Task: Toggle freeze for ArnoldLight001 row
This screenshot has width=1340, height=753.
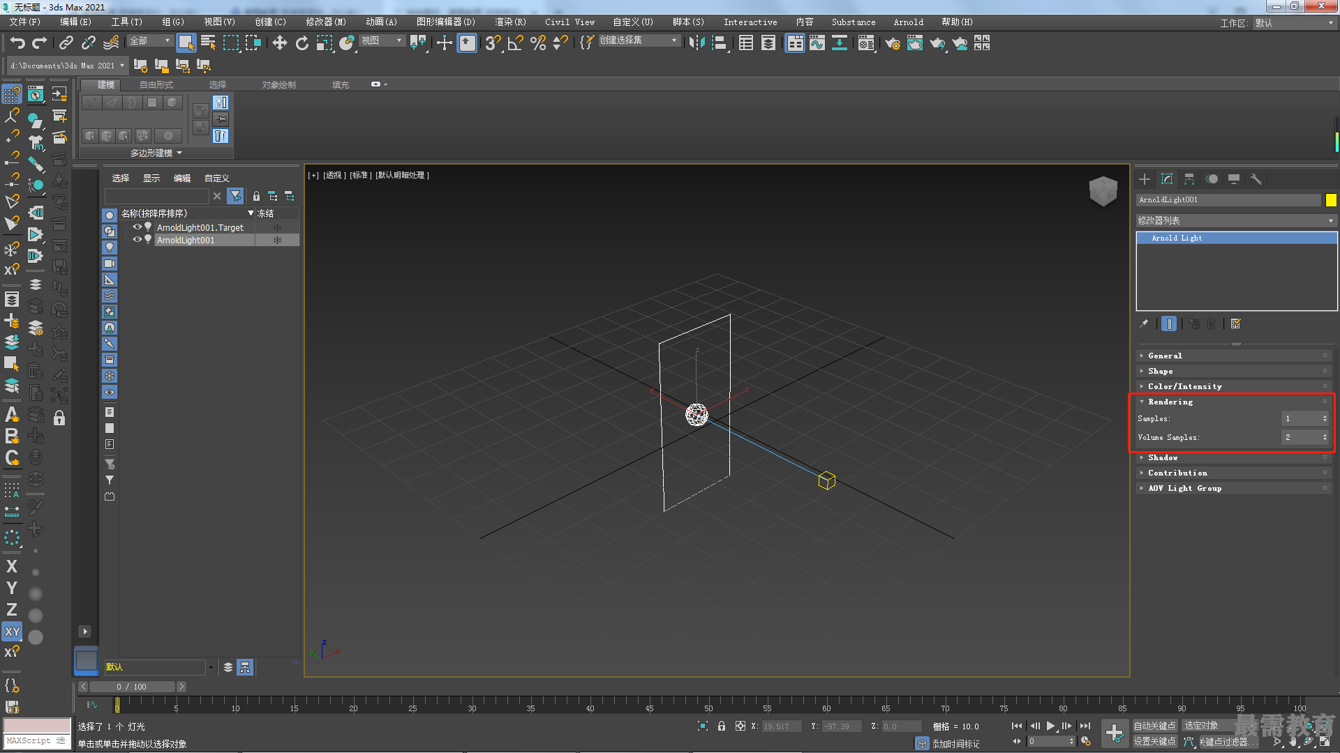Action: [x=277, y=240]
